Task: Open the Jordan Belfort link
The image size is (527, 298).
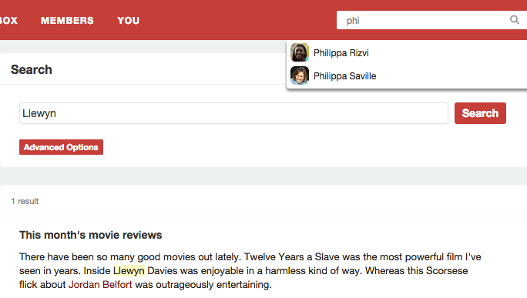Action: (x=100, y=285)
